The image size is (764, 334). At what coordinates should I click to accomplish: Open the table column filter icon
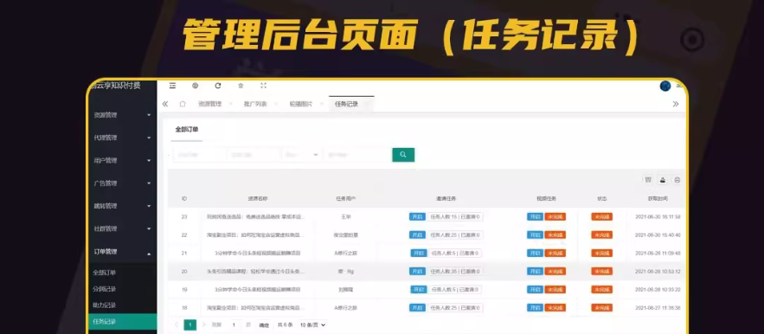click(x=648, y=180)
